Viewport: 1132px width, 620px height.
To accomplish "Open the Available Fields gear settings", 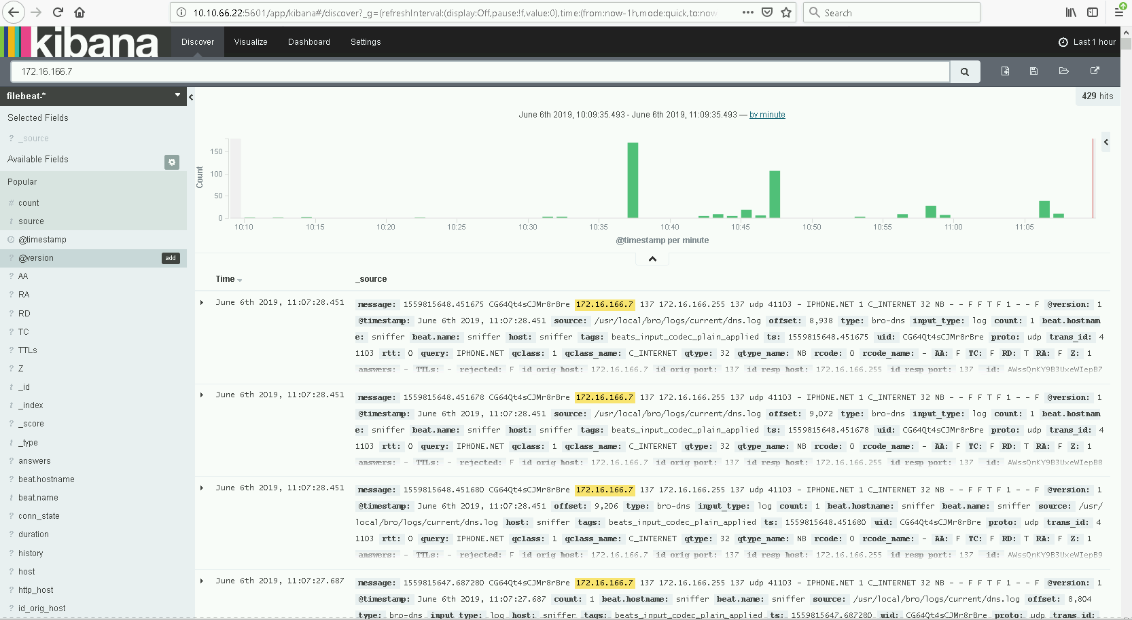I will (172, 162).
